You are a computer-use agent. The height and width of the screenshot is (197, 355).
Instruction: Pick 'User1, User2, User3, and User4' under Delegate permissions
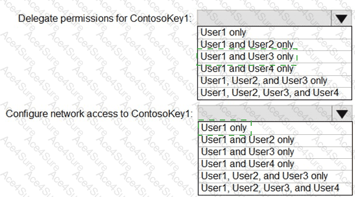point(275,93)
